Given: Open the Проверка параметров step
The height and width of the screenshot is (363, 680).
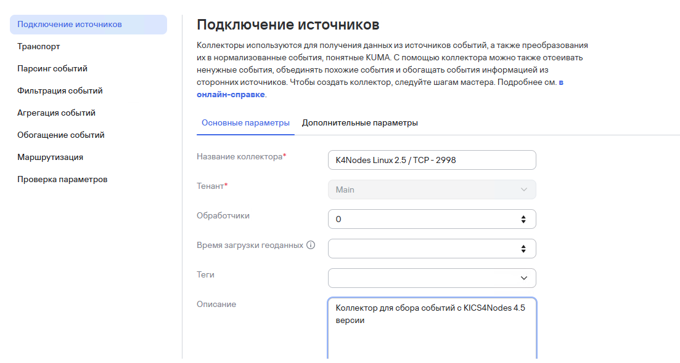Looking at the screenshot, I should [x=62, y=179].
